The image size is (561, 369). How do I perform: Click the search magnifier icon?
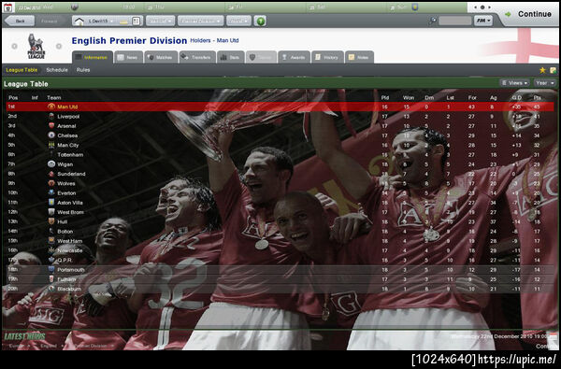433,21
